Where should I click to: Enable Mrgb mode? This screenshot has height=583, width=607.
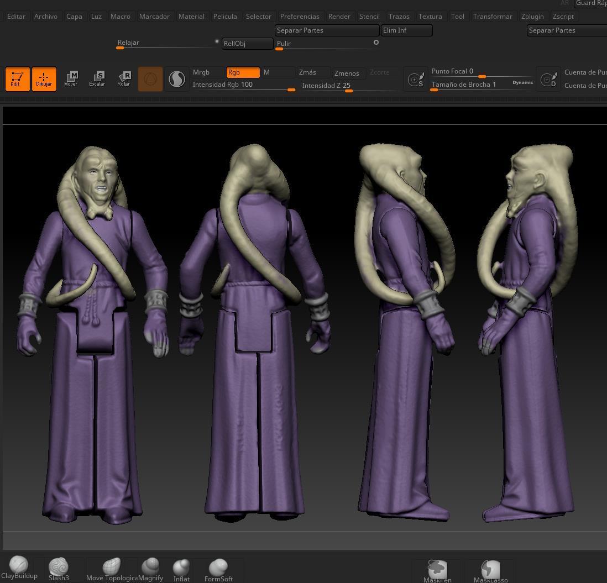tap(207, 72)
